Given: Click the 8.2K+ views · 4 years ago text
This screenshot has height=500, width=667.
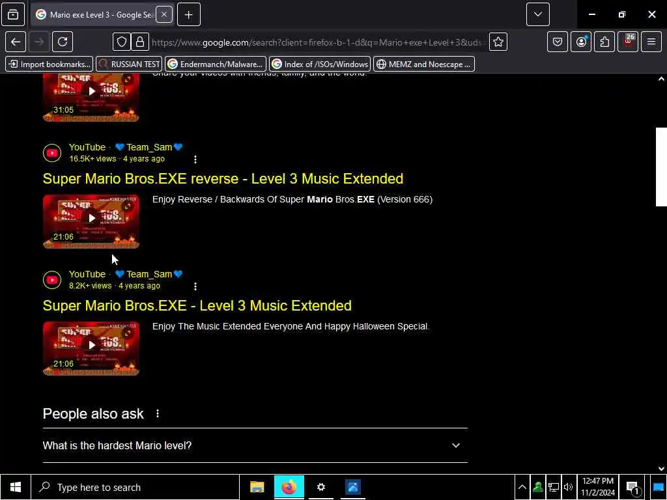Looking at the screenshot, I should click(115, 286).
